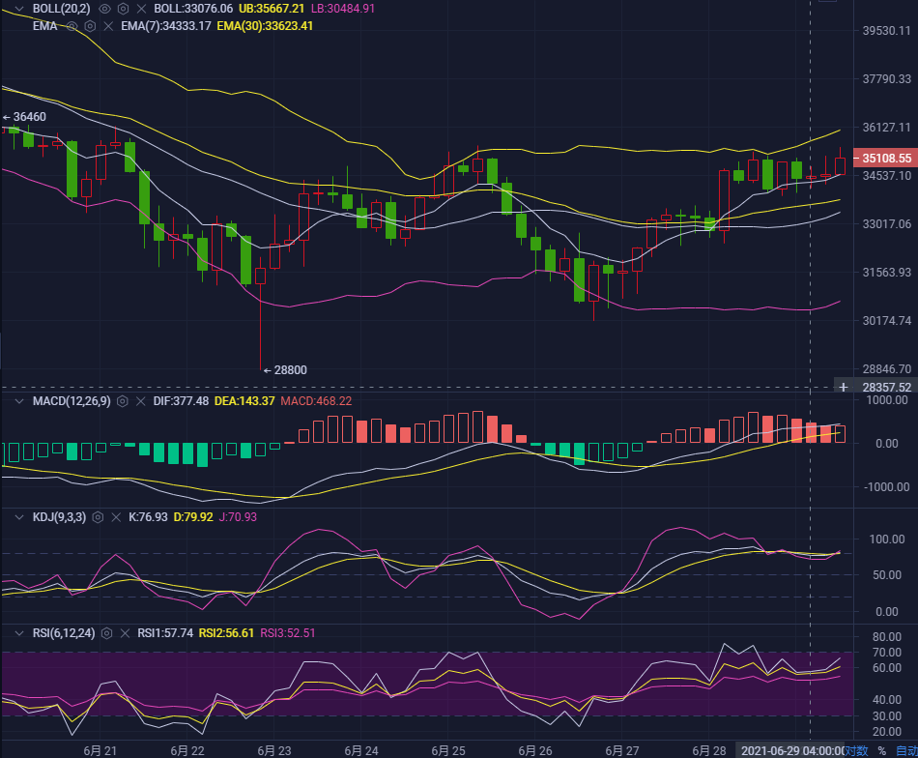
Task: Remove the BOLL indicator with its X
Action: coord(140,9)
